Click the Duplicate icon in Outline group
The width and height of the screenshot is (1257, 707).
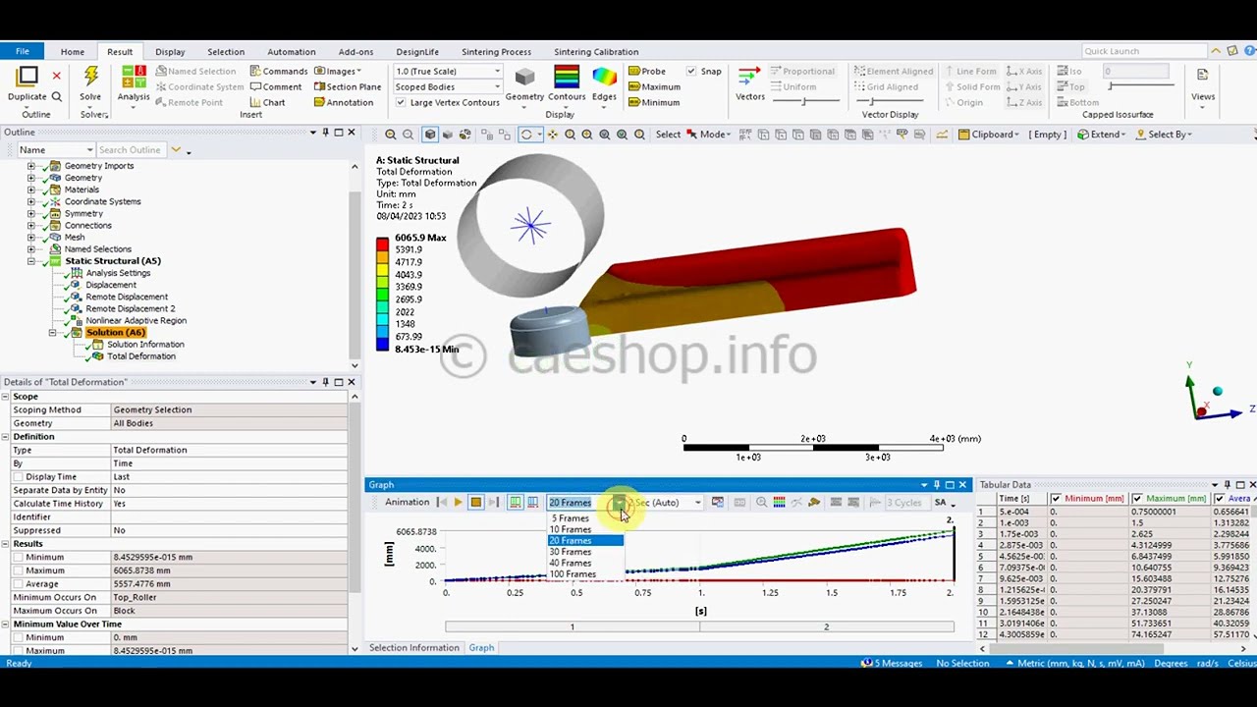27,77
